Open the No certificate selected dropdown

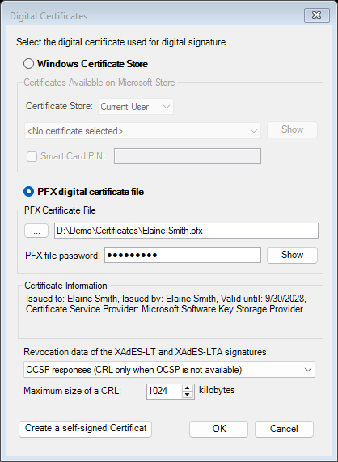coord(142,131)
